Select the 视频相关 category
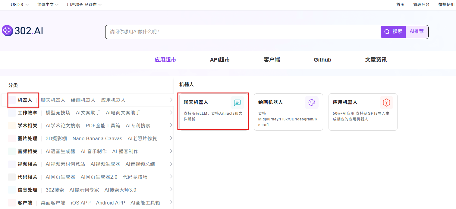The height and width of the screenshot is (209, 456). pyautogui.click(x=27, y=164)
